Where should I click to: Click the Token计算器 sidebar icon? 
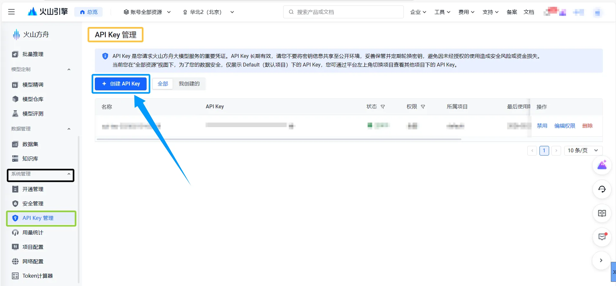[x=15, y=276]
